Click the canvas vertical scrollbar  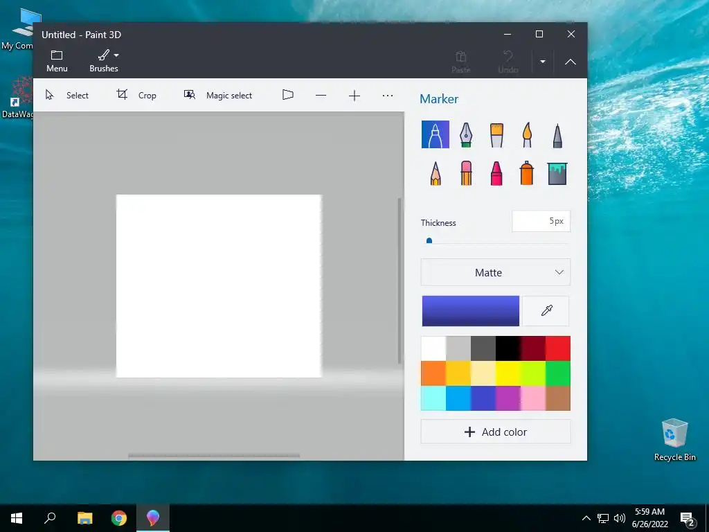(400, 281)
